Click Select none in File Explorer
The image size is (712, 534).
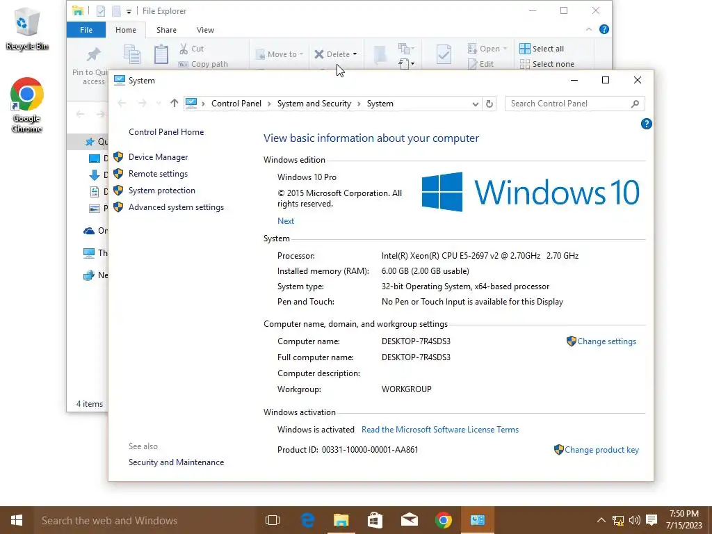coord(547,64)
